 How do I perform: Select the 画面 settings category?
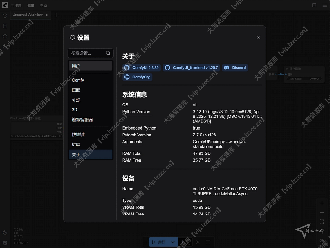(x=90, y=90)
